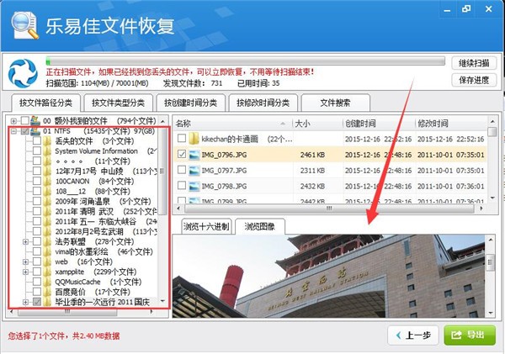
Task: Sort file list by 修改时间 column
Action: click(451, 124)
